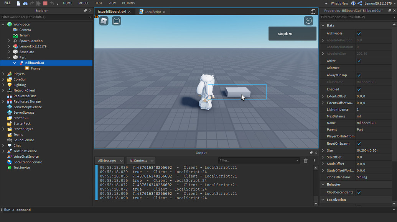Screen dimensions: 397x222
Task: Click the Filter workspace search field
Action: (46, 17)
